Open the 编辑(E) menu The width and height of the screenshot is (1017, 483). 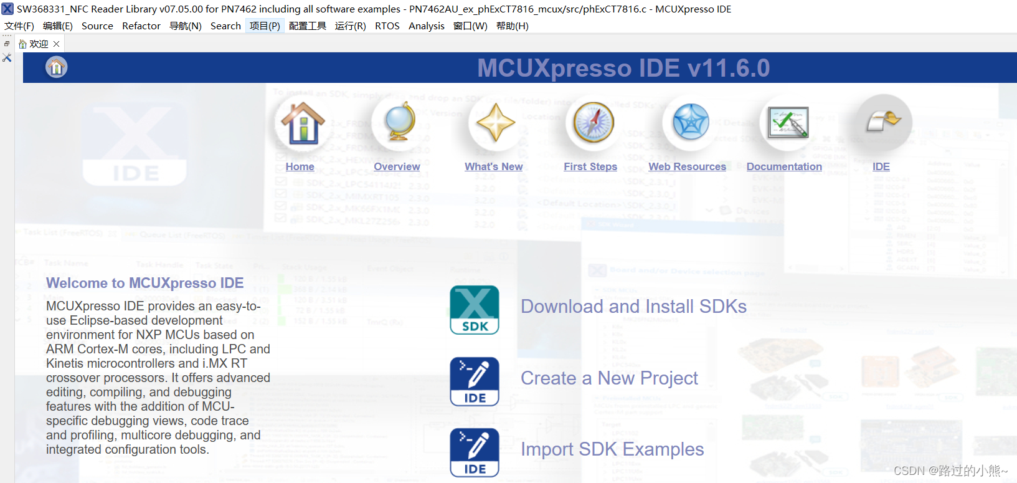click(58, 26)
